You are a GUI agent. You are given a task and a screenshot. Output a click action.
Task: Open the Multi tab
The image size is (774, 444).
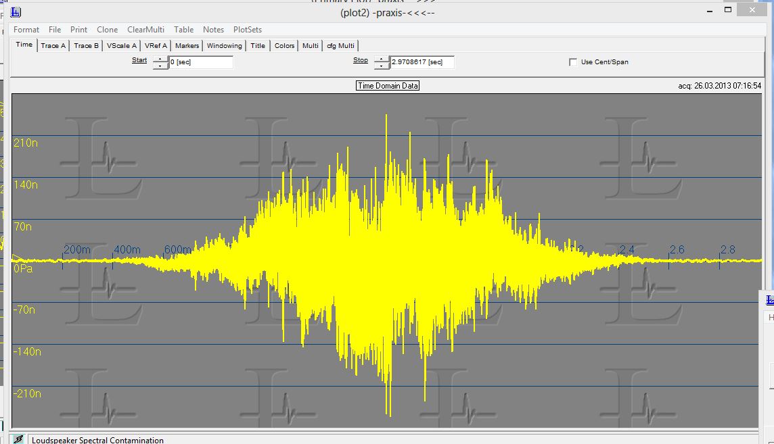(311, 45)
